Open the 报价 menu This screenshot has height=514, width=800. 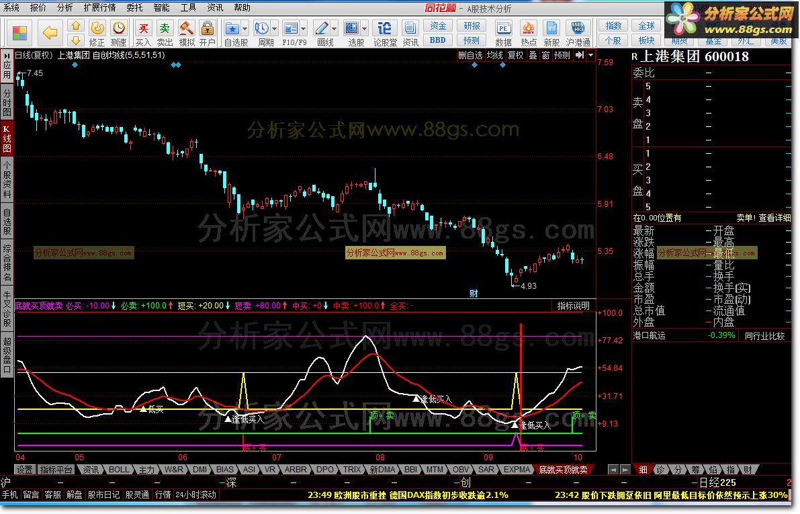(38, 7)
